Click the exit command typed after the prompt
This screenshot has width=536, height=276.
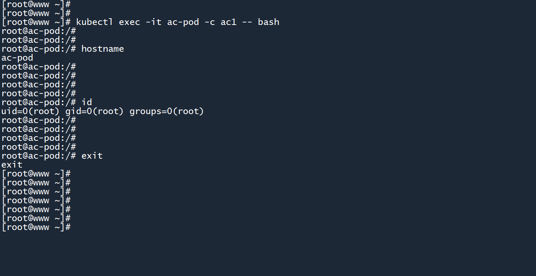pyautogui.click(x=92, y=156)
